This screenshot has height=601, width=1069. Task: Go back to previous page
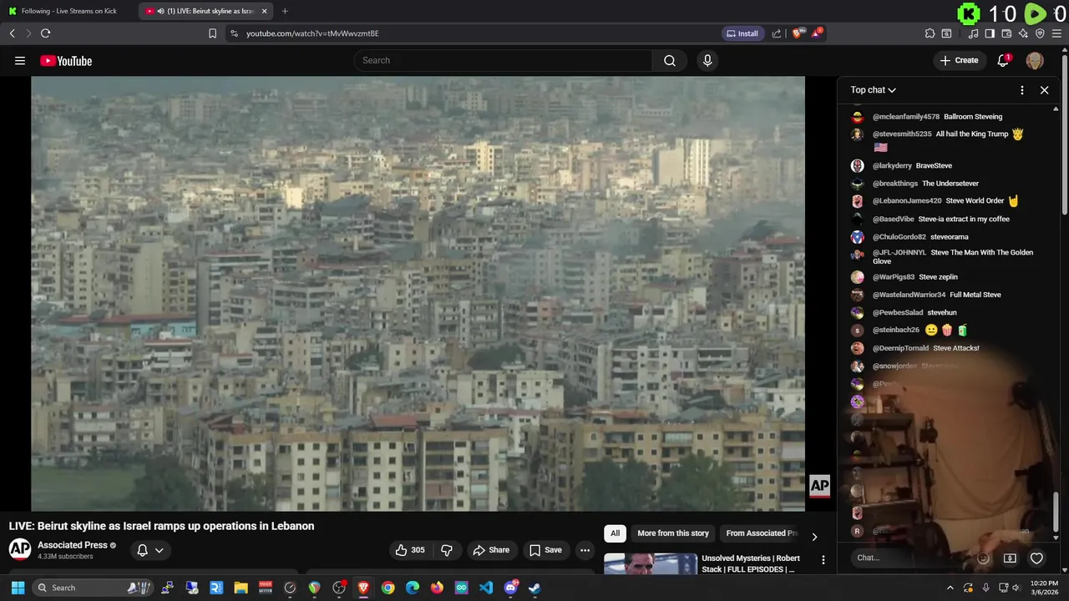click(12, 33)
